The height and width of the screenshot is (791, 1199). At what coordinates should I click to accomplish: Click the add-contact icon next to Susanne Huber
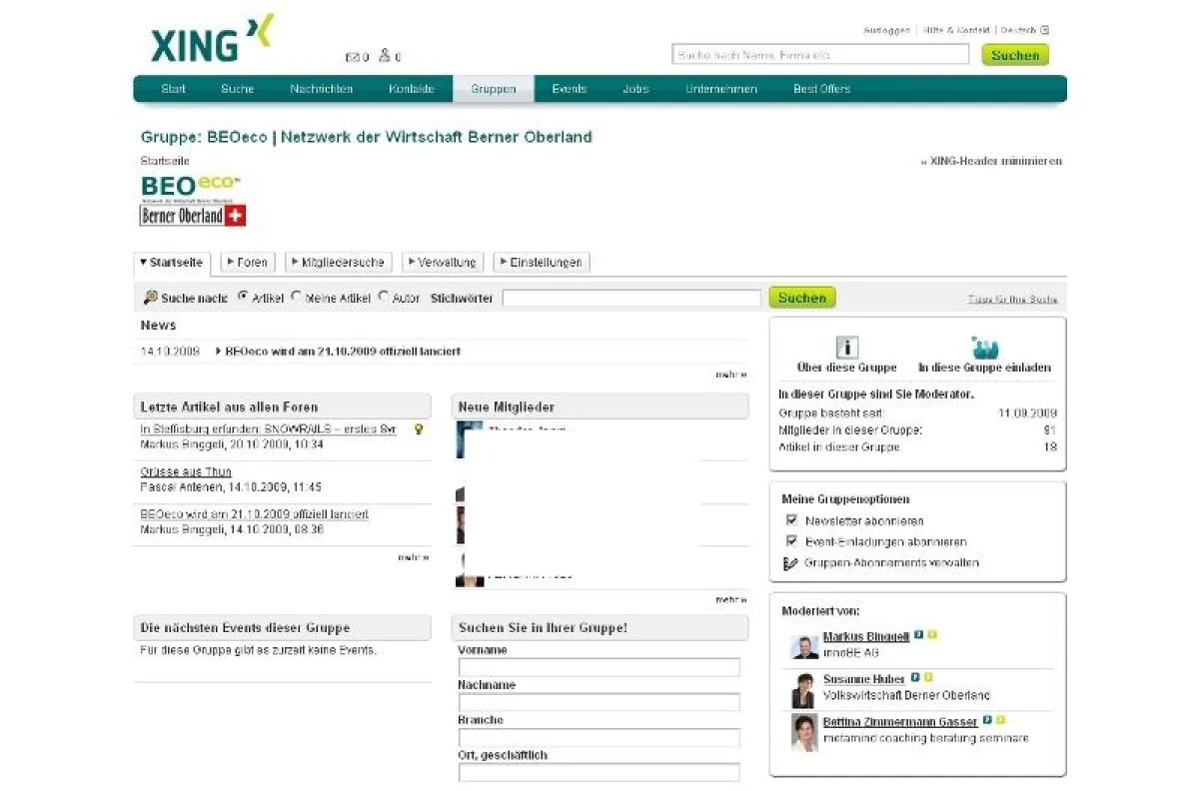click(x=929, y=677)
